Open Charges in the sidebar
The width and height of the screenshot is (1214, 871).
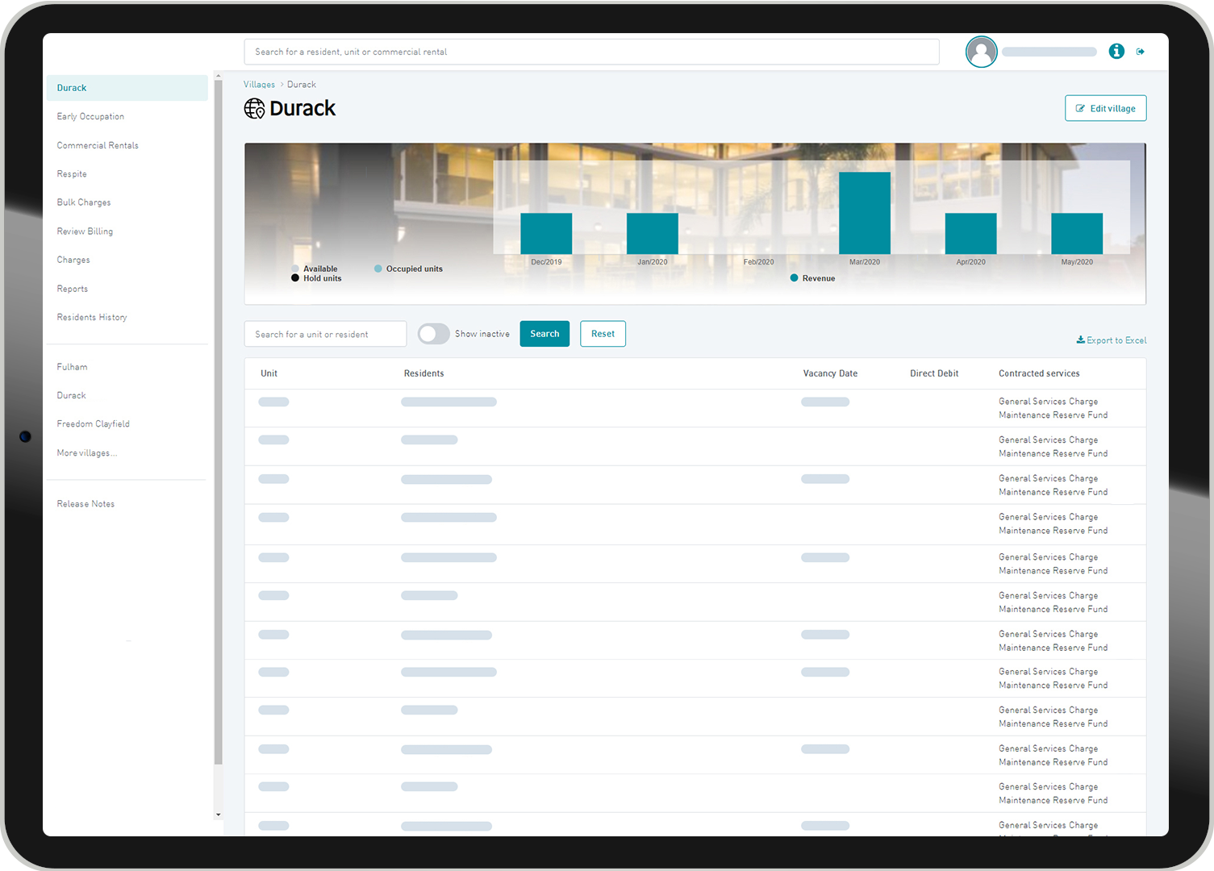[x=73, y=260]
